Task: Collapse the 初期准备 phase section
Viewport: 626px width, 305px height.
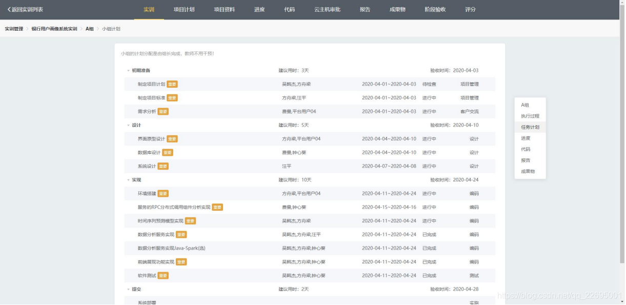Action: pyautogui.click(x=128, y=71)
